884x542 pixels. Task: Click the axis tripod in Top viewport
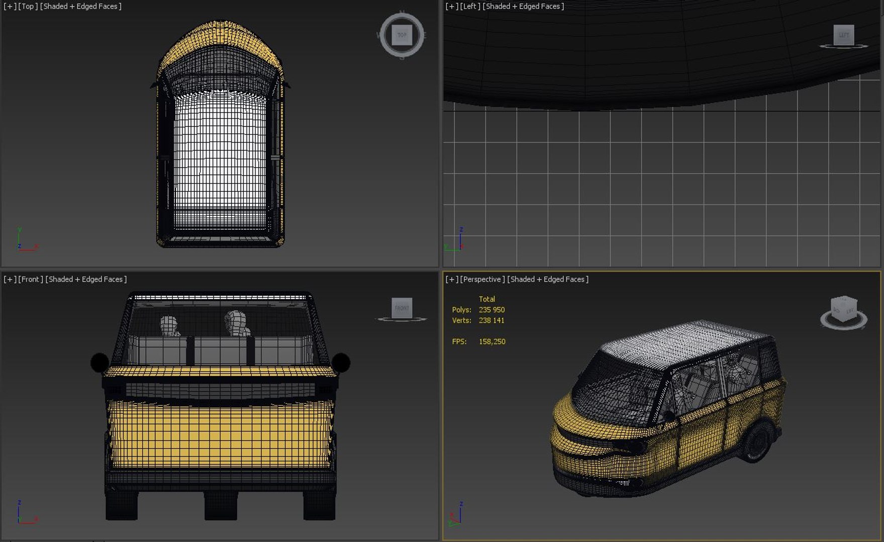27,239
